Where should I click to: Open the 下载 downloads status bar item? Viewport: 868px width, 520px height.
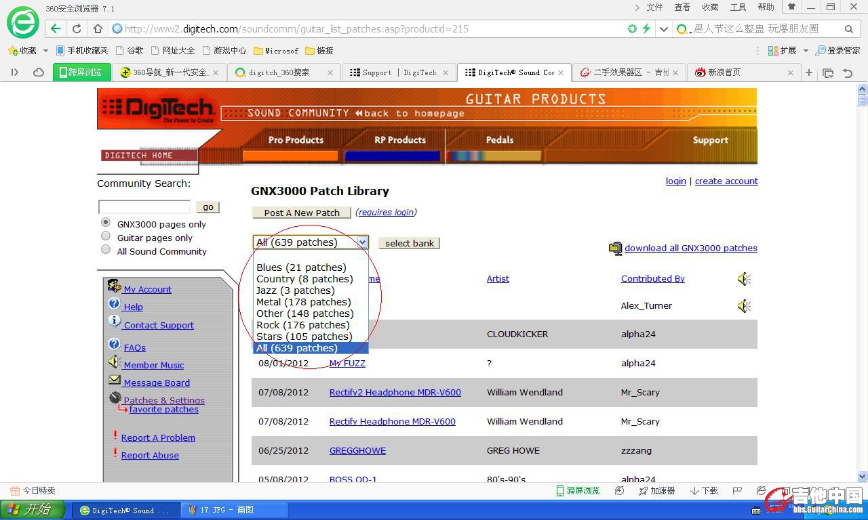pos(704,491)
